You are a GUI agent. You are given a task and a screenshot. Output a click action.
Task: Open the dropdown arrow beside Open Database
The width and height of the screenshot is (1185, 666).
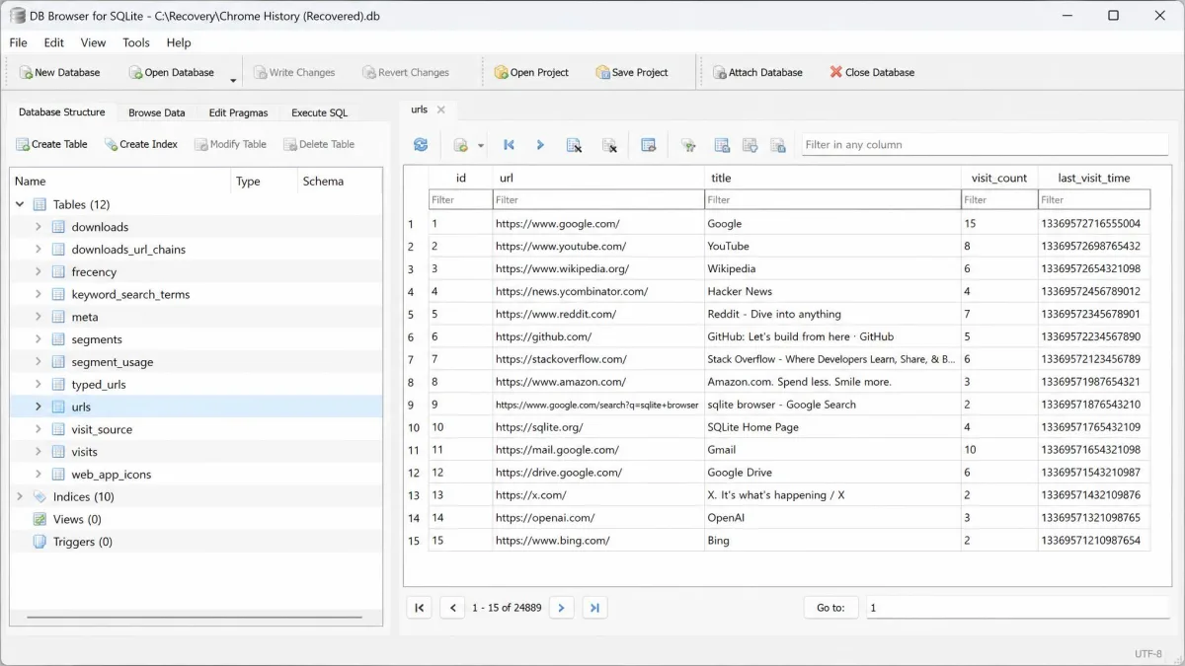coord(234,79)
